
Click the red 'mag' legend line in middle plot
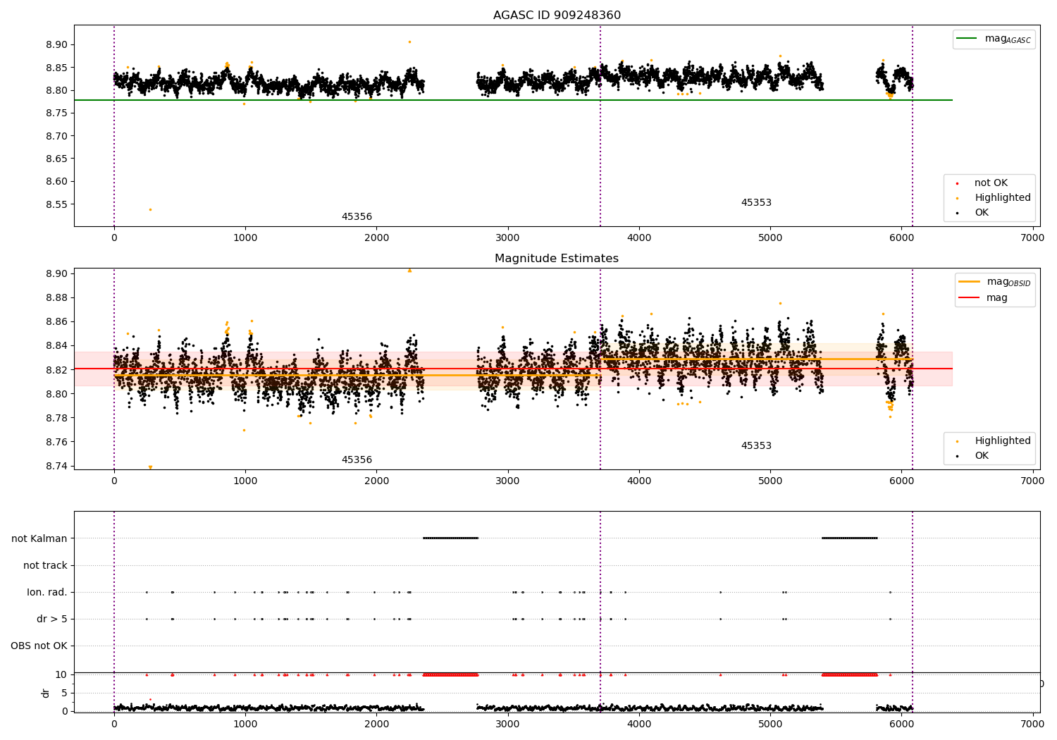point(969,297)
